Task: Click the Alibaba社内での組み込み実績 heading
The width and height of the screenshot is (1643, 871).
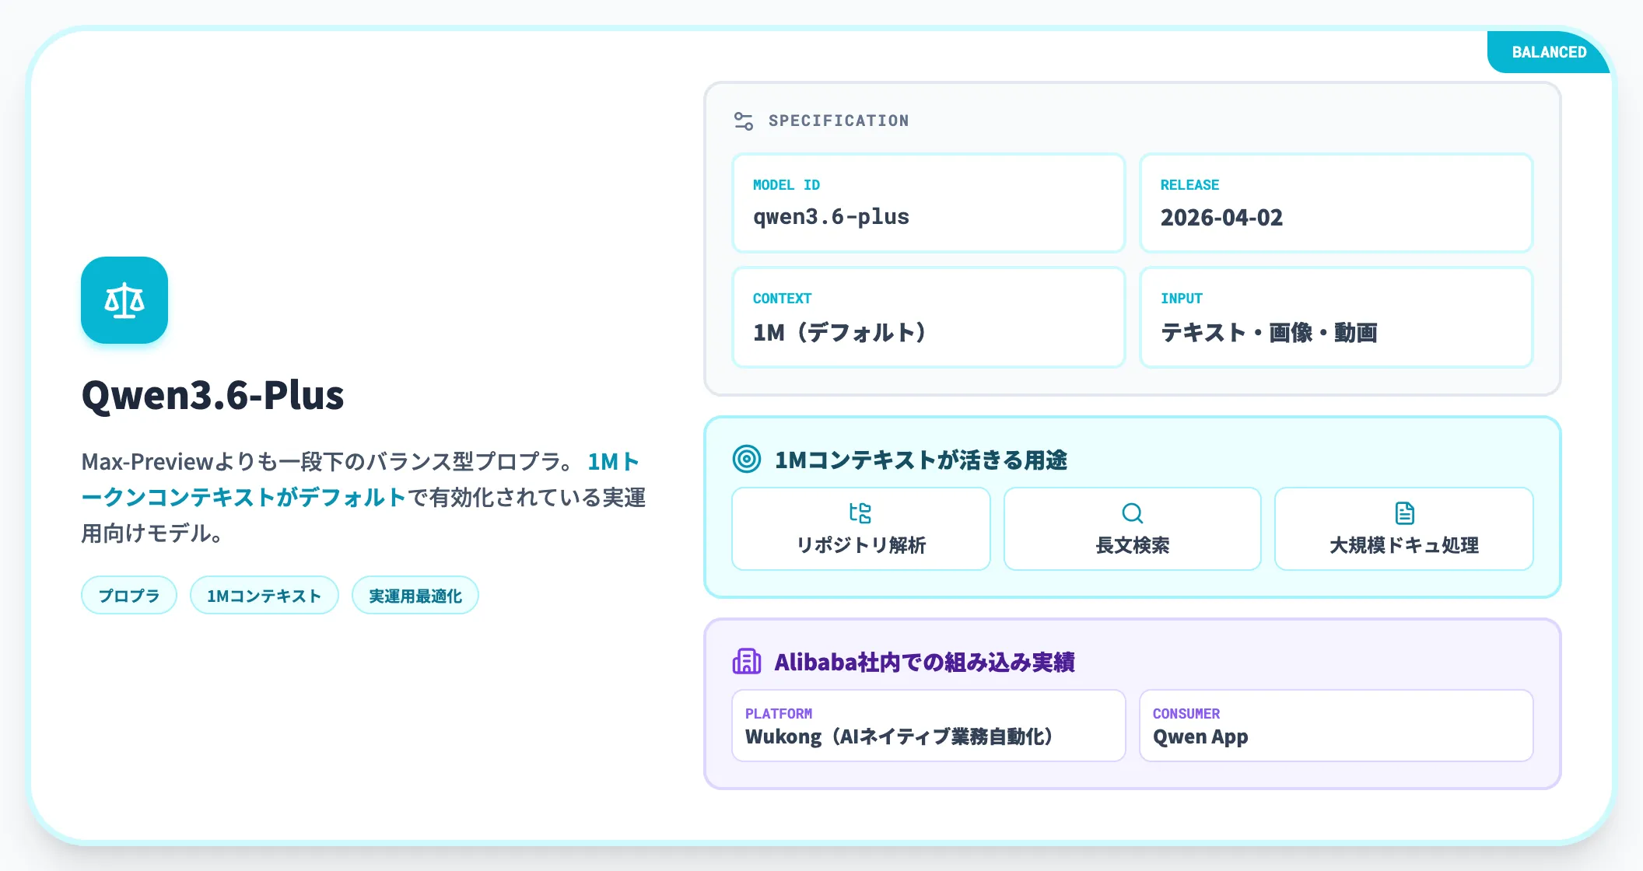Action: [x=924, y=662]
